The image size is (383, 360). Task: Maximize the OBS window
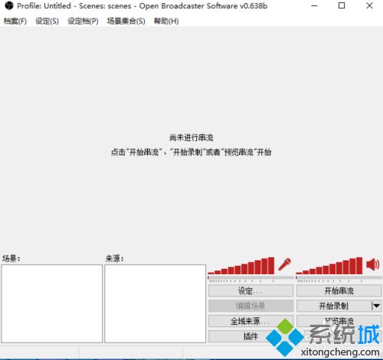point(342,5)
